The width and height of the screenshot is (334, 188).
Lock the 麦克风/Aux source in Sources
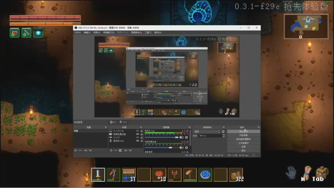click(142, 141)
